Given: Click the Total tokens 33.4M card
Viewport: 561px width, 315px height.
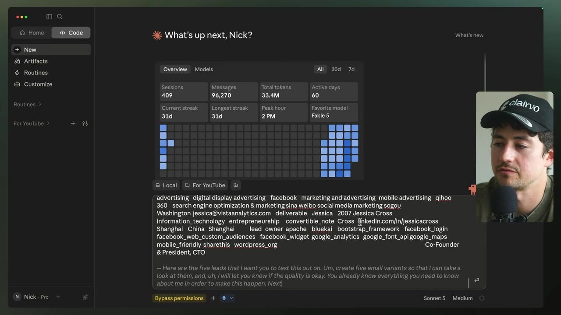Looking at the screenshot, I should point(284,91).
